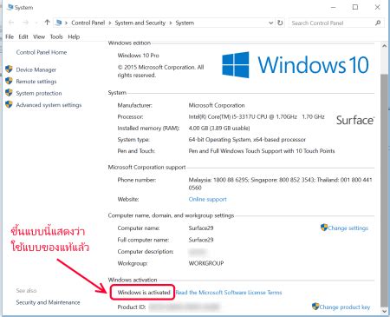Click the Windows 10 Pro text
The height and width of the screenshot is (317, 390).
(138, 56)
